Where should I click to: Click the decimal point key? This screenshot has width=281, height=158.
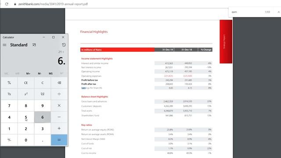pos(43,140)
